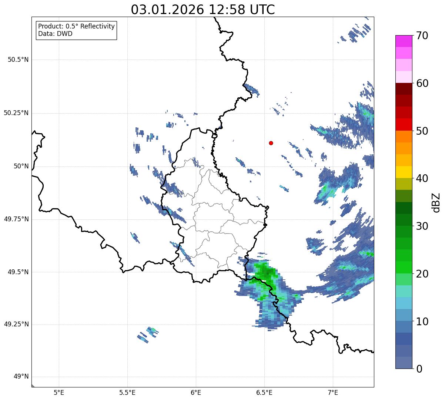This screenshot has height=400, width=445.
Task: Click the longitude label 6°E
Action: point(196,392)
